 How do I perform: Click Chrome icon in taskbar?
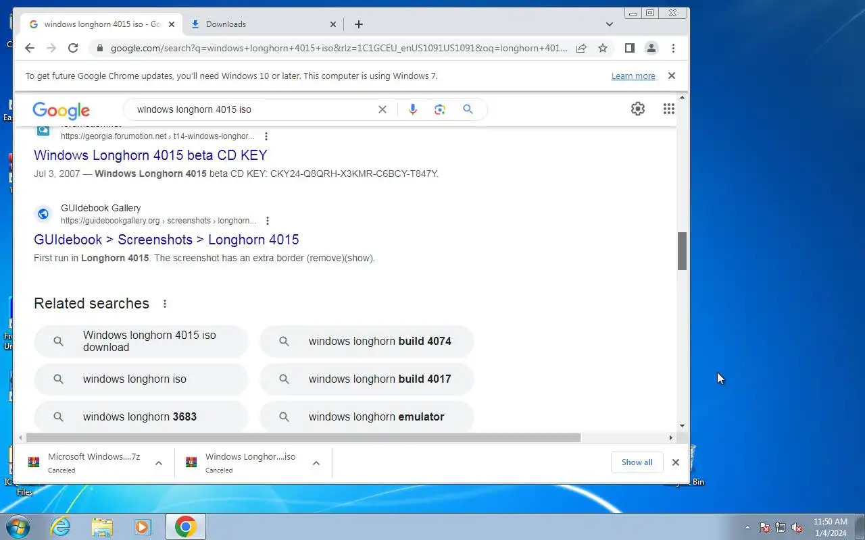coord(186,526)
